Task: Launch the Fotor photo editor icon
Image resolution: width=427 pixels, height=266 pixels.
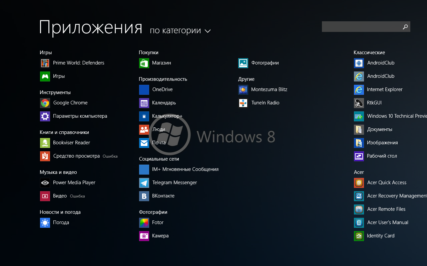Action: (x=144, y=223)
